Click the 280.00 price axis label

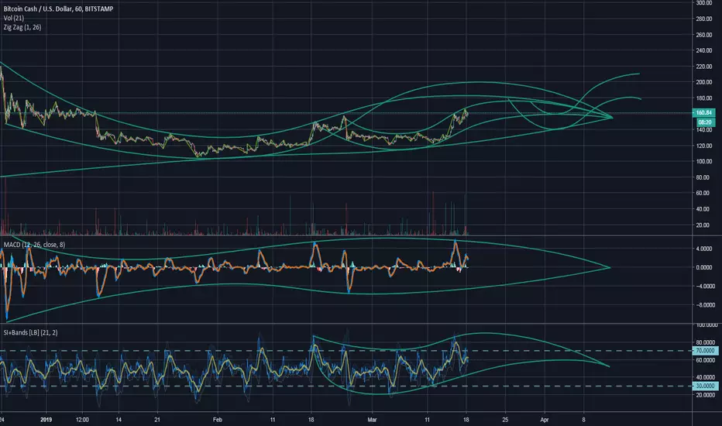click(x=704, y=19)
